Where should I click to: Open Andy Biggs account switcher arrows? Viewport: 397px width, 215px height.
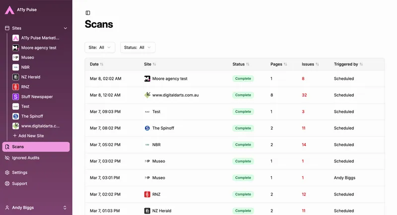click(65, 208)
